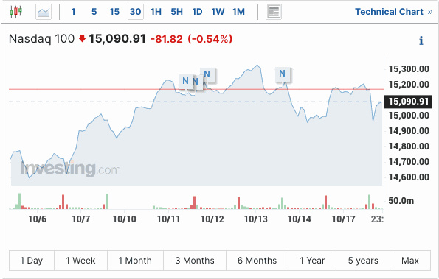439x279 pixels.
Task: Switch to candlestick chart view
Action: (x=15, y=12)
